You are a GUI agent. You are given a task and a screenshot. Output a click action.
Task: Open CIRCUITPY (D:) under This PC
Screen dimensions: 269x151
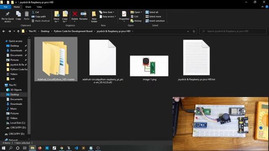tap(18, 128)
